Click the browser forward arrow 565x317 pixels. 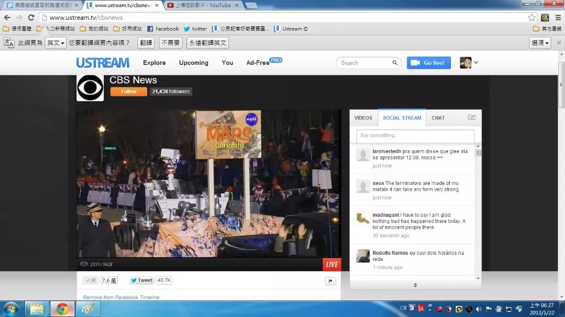19,17
